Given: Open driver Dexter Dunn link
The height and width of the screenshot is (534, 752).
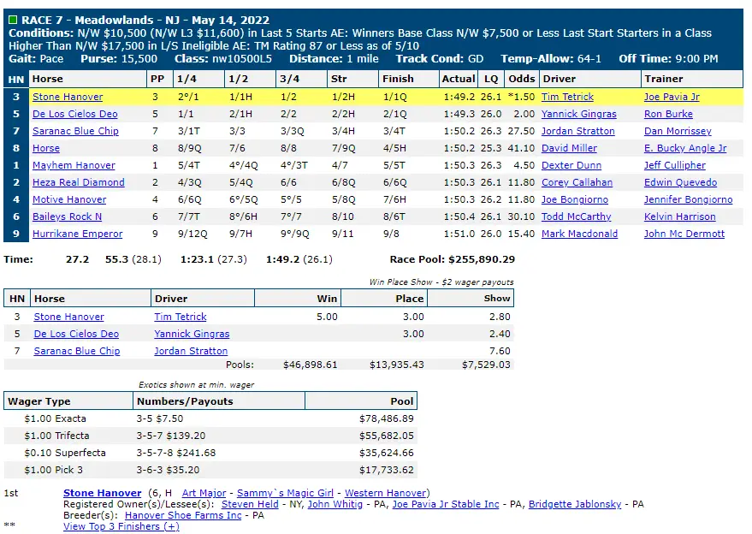Looking at the screenshot, I should 571,165.
